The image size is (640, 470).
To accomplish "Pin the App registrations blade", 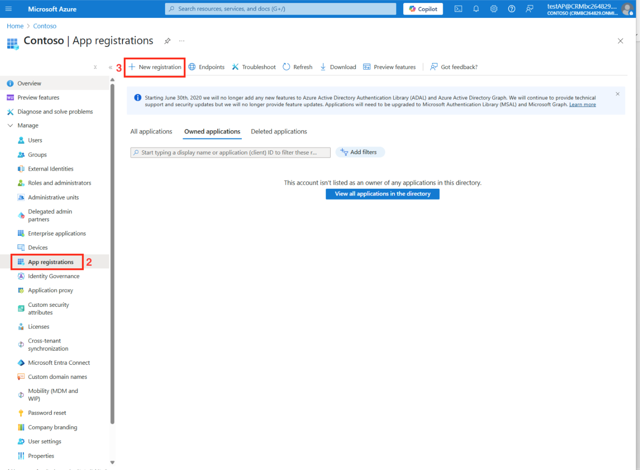I will coord(167,41).
